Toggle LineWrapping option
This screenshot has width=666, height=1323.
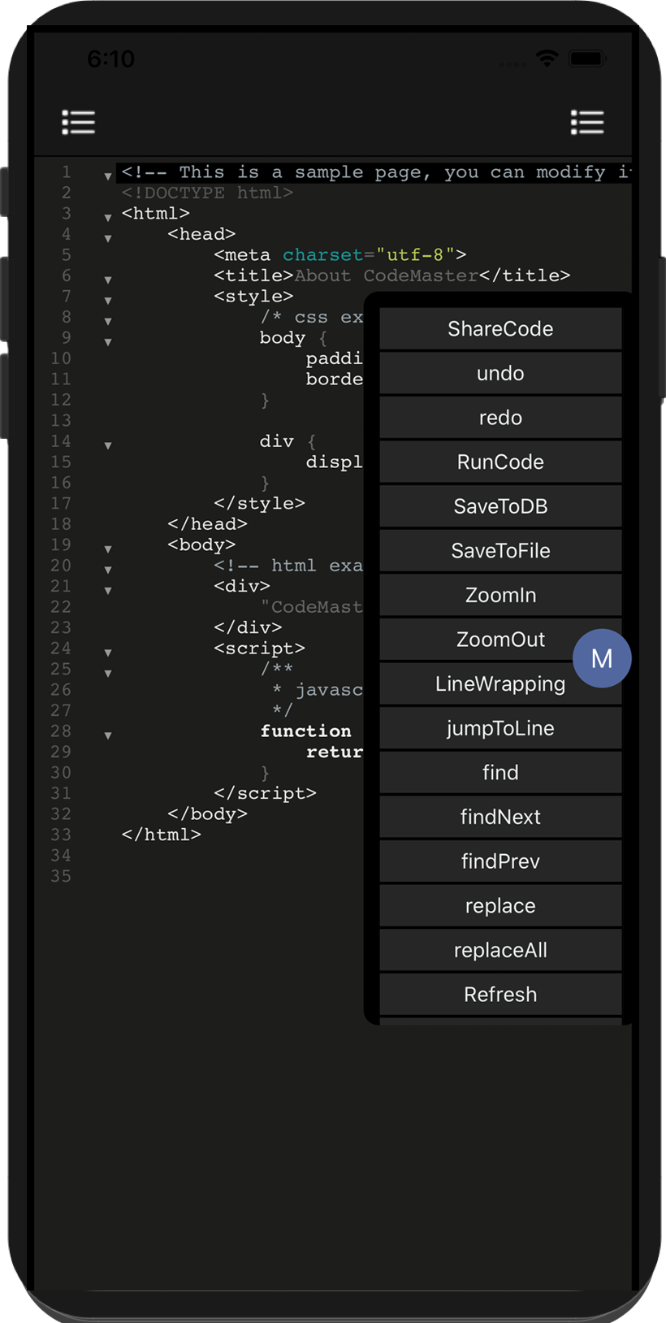[x=500, y=683]
